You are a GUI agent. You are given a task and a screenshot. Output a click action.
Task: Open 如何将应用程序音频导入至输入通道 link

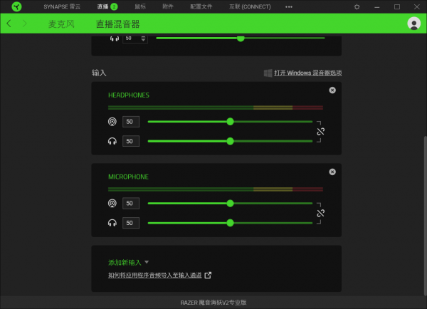(x=154, y=276)
